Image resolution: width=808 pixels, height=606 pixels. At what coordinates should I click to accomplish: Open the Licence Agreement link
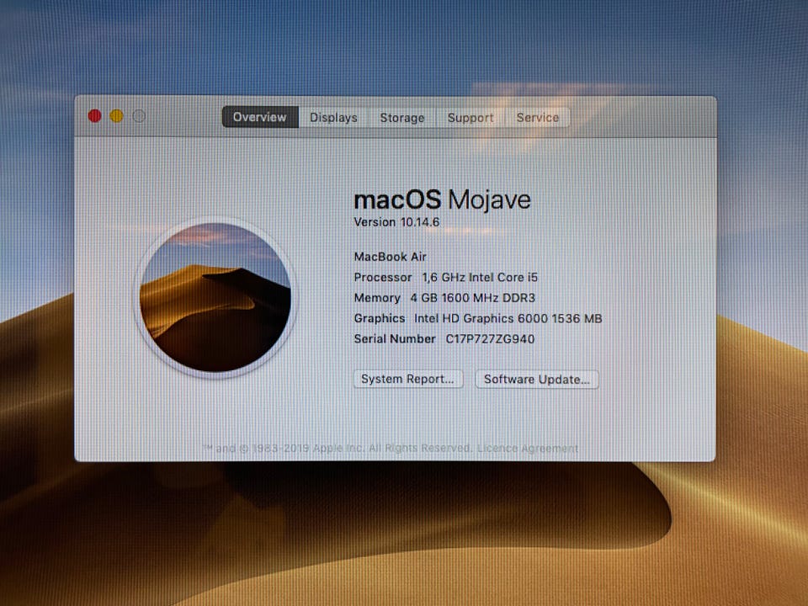pyautogui.click(x=528, y=449)
